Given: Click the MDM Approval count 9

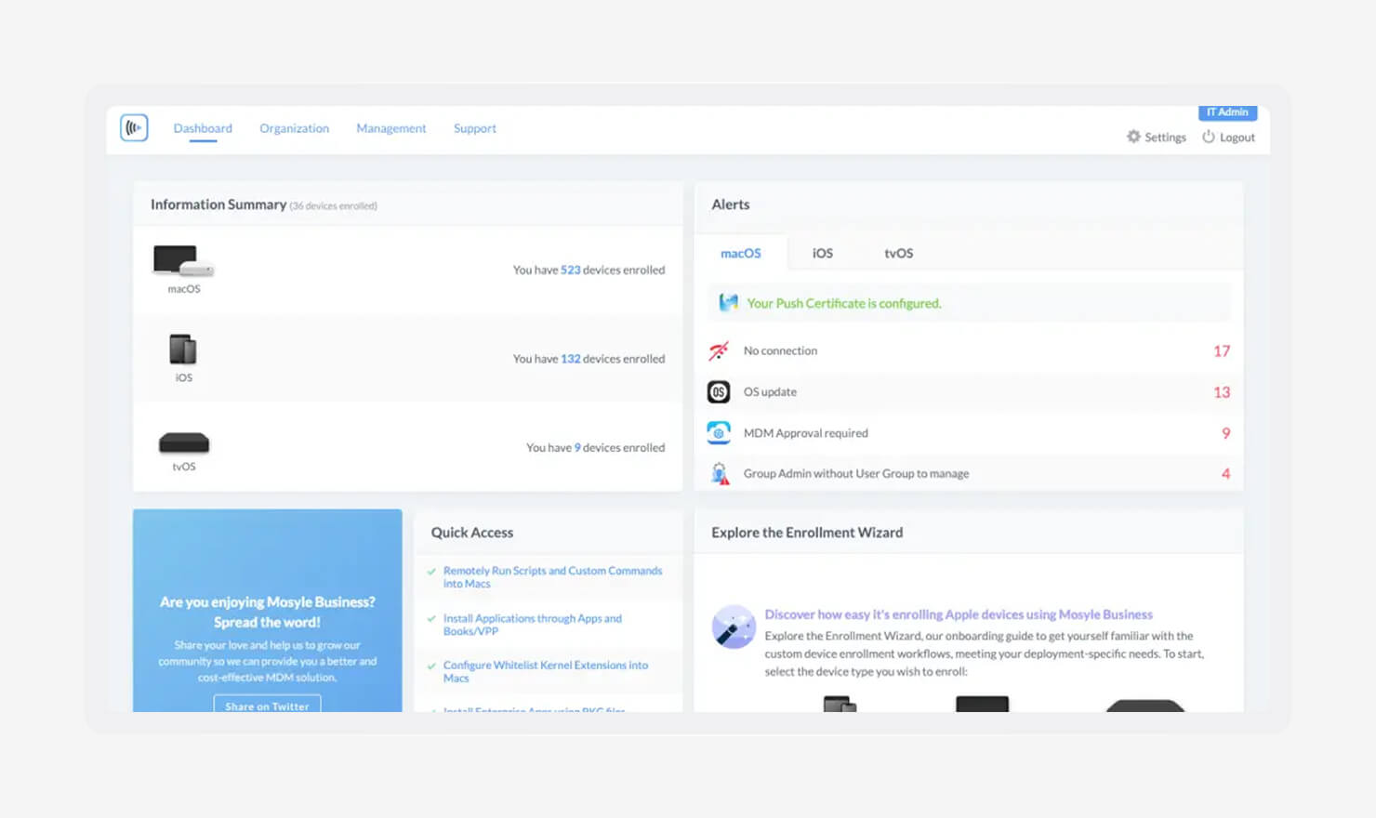Looking at the screenshot, I should tap(1225, 433).
